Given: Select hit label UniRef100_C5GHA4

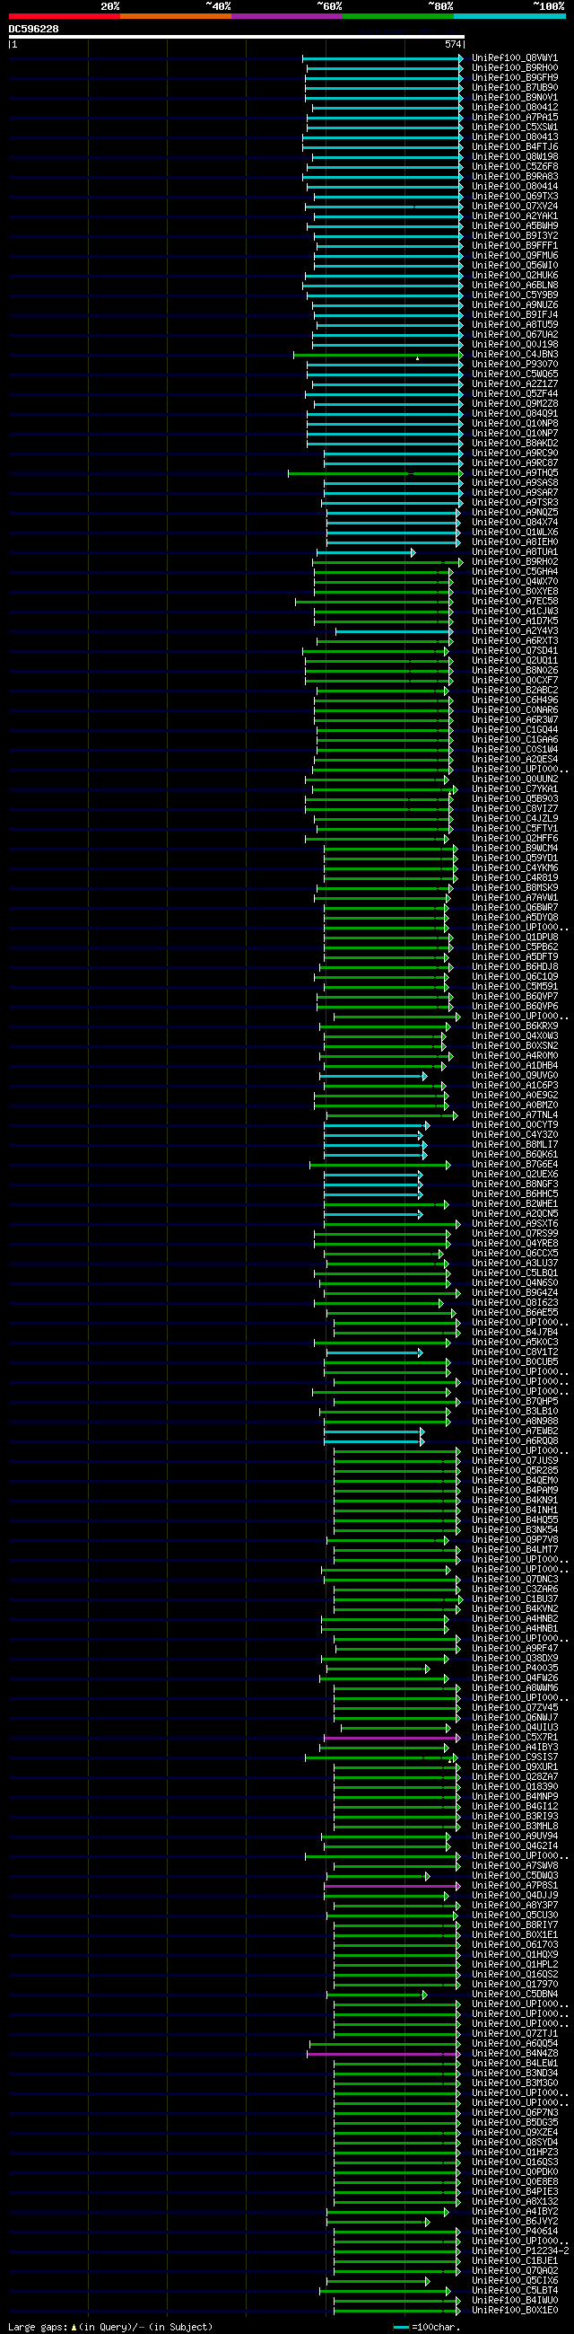Looking at the screenshot, I should tap(514, 572).
